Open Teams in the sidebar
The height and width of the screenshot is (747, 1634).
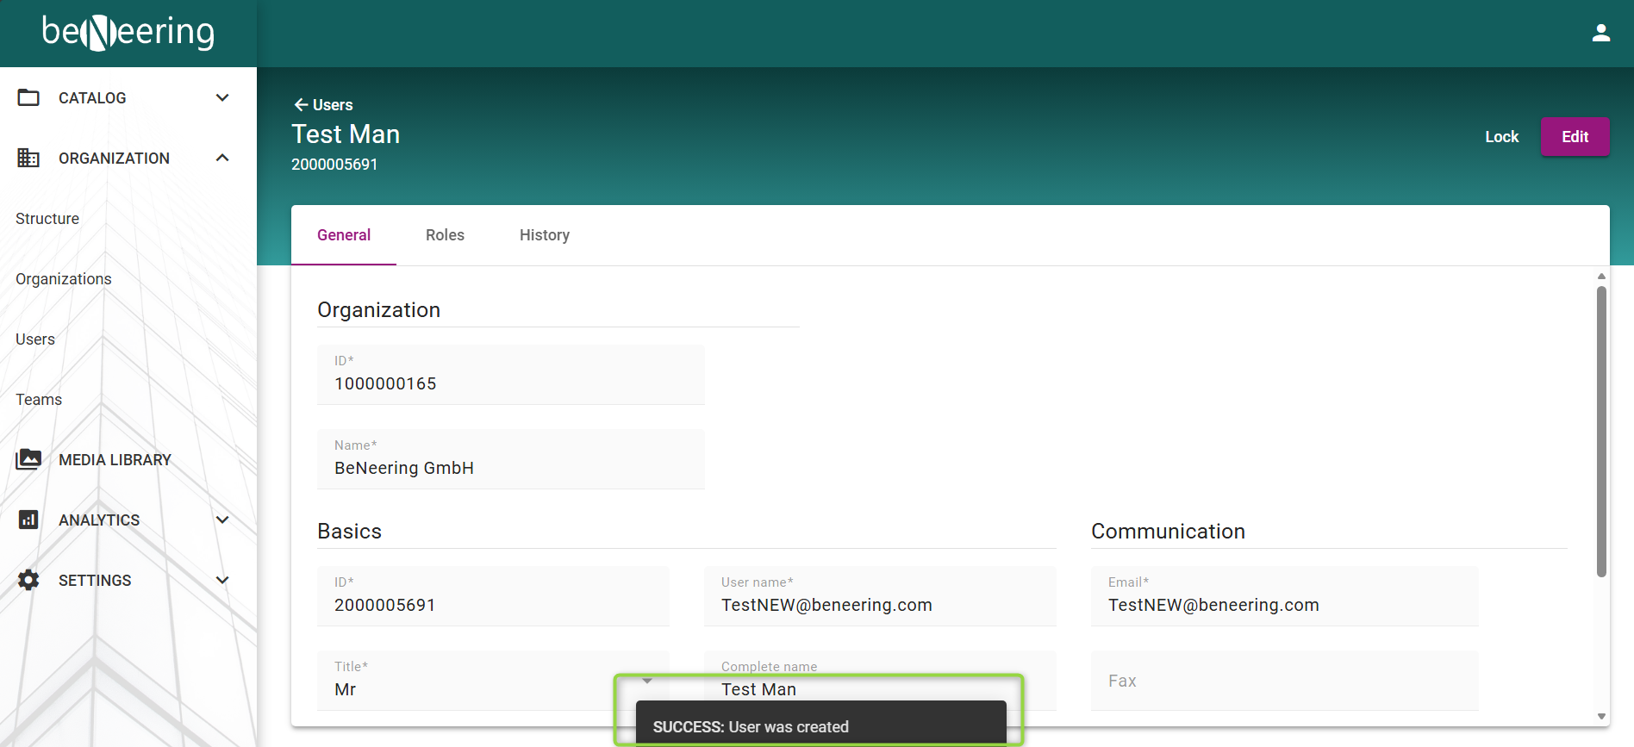(x=39, y=400)
